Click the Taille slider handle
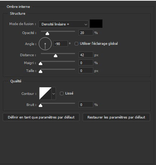The image size is (156, 165). point(41,72)
